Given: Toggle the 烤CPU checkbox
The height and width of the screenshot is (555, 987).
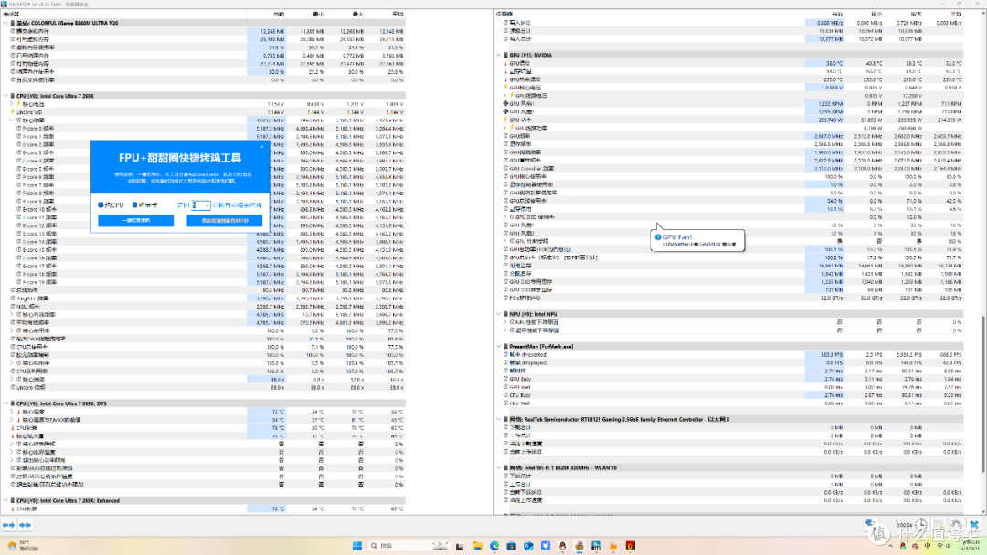Looking at the screenshot, I should pyautogui.click(x=111, y=204).
